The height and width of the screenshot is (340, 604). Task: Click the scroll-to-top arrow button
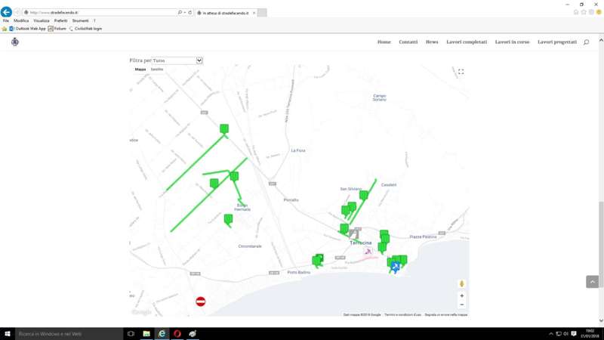point(592,282)
